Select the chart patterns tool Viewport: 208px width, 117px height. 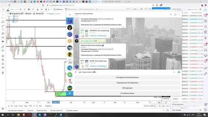(3, 34)
